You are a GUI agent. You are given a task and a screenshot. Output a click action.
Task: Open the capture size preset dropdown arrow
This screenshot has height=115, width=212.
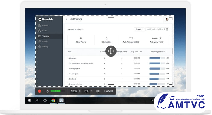tap(91, 91)
